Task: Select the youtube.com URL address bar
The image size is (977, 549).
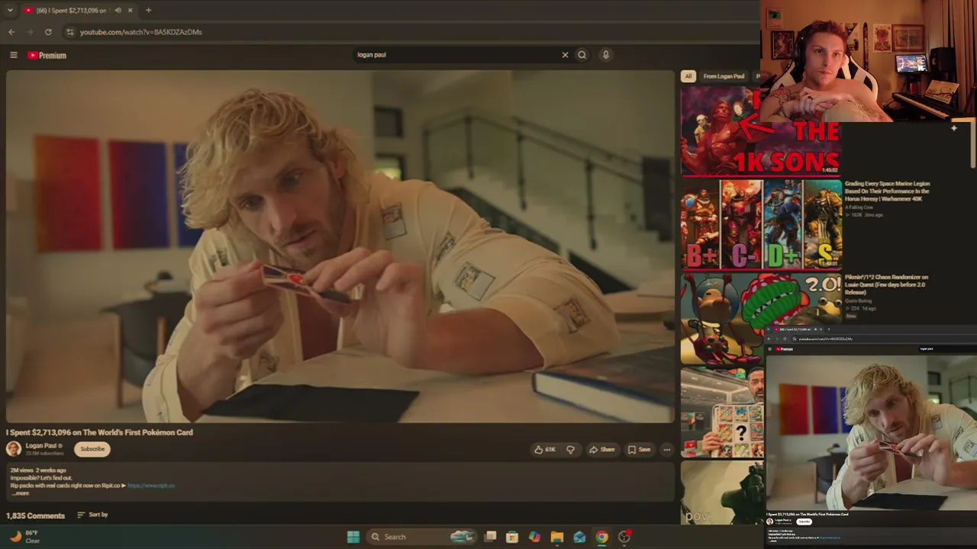Action: click(x=141, y=32)
